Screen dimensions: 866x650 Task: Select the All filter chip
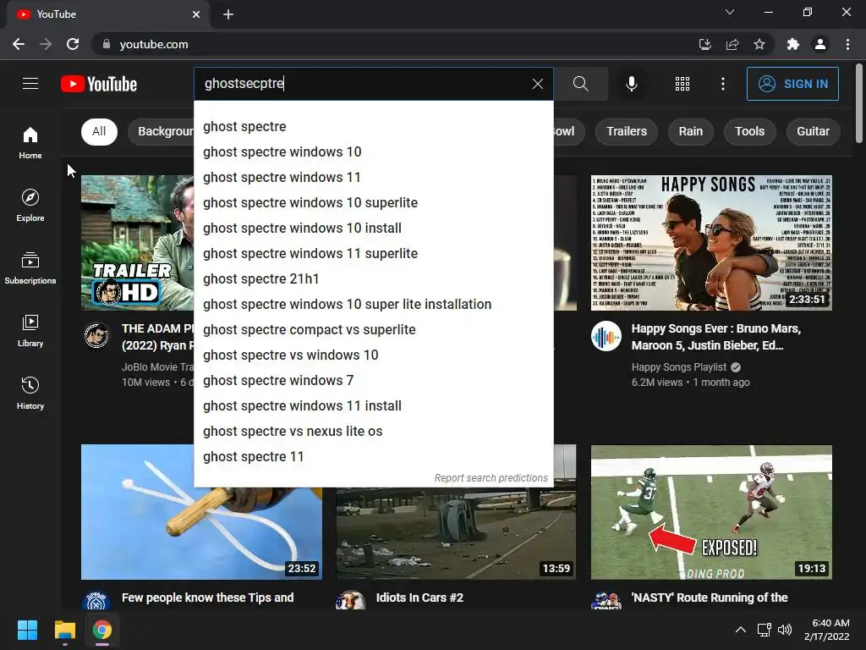click(100, 131)
